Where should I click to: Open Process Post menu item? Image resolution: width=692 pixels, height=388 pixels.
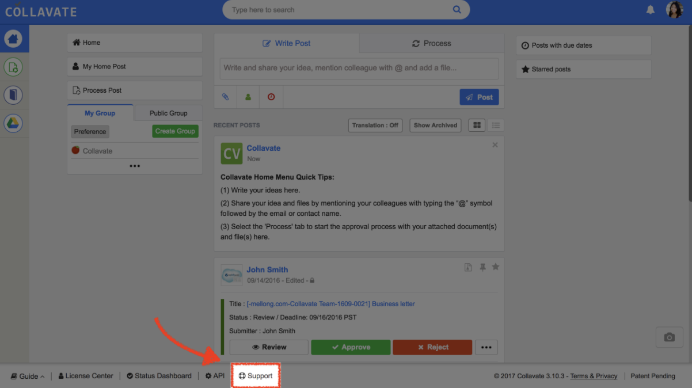tap(135, 90)
